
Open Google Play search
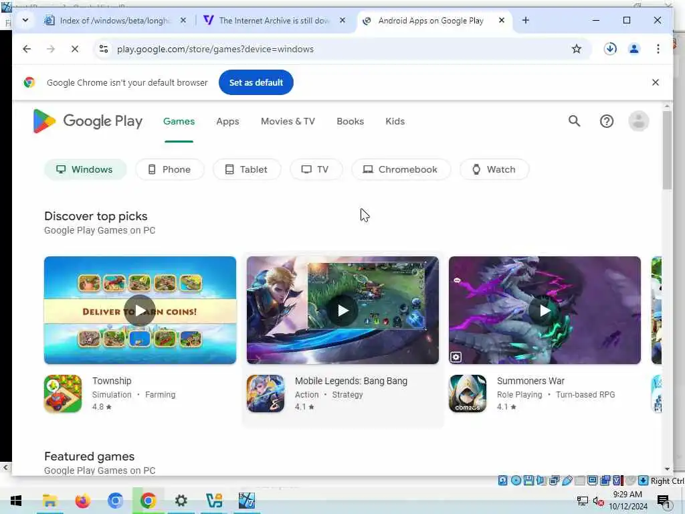click(x=574, y=121)
